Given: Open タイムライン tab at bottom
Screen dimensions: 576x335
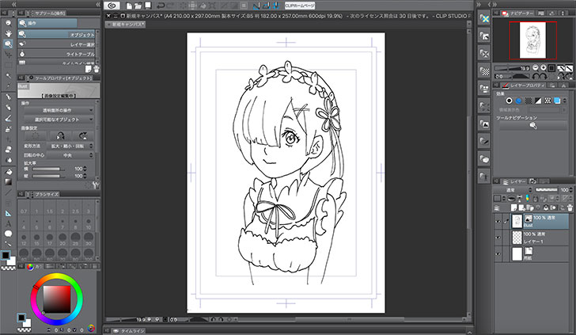Looking at the screenshot, I should [x=129, y=331].
